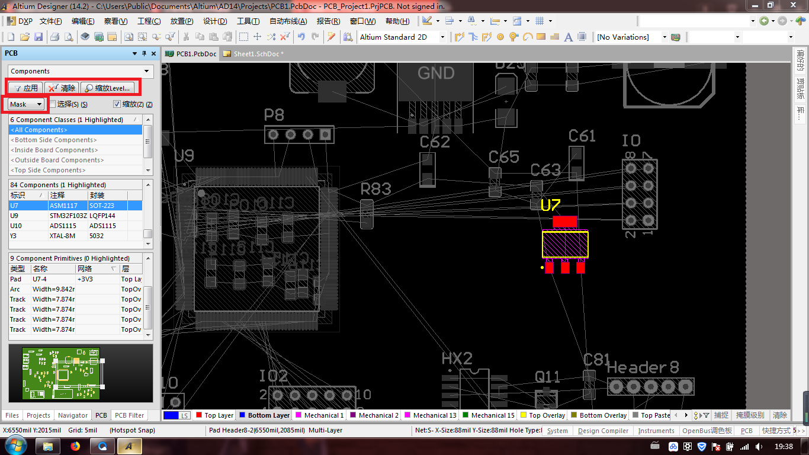Click the 清除 button in PCB panel

coord(62,88)
